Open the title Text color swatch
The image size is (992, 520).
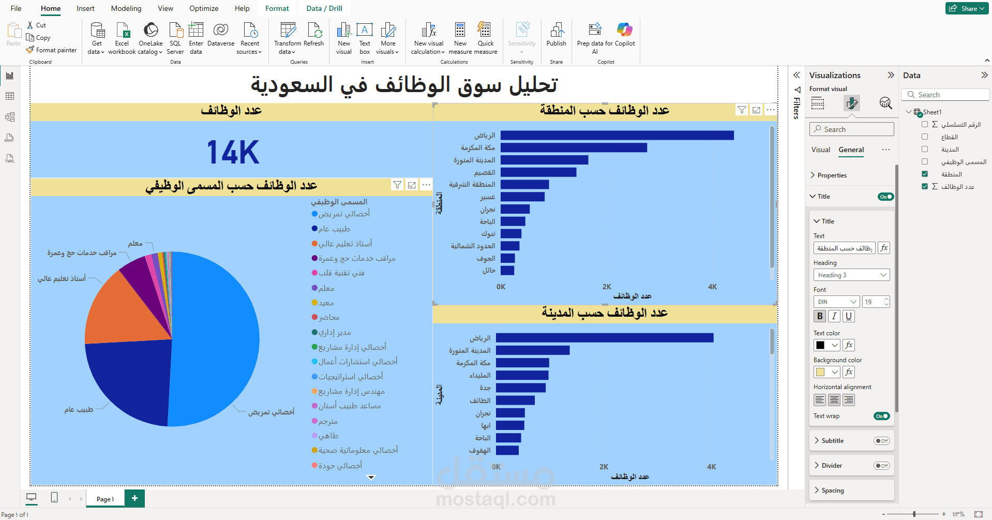pyautogui.click(x=826, y=345)
